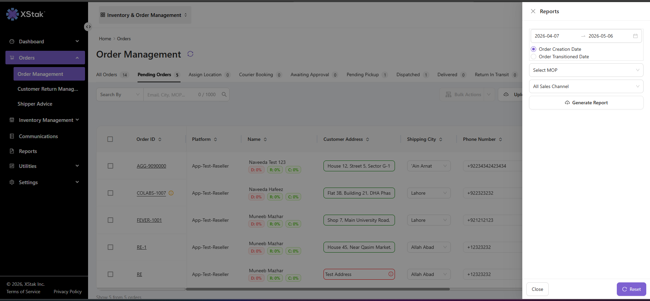Close the Reports panel with X icon
650x301 pixels.
pyautogui.click(x=533, y=11)
